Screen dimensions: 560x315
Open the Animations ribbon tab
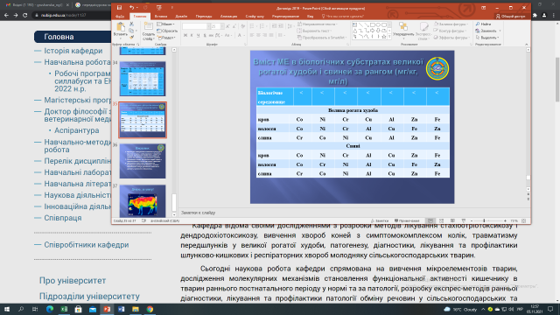(x=228, y=17)
